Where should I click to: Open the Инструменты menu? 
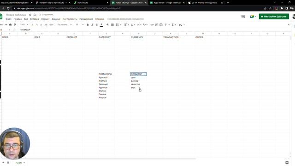coord(70,19)
